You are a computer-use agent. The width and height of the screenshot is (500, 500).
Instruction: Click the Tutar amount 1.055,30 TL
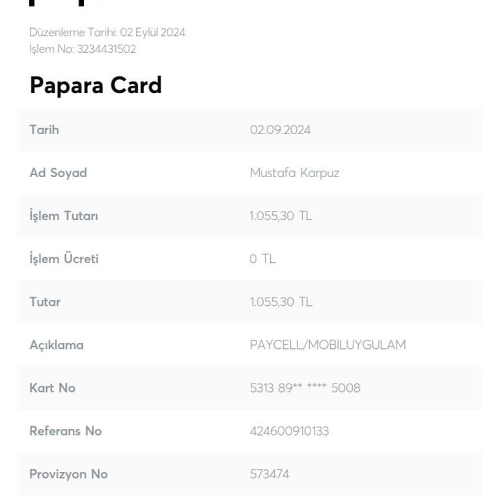(281, 301)
